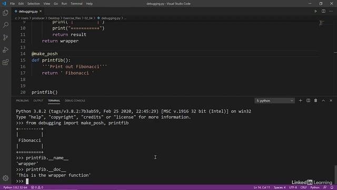Image resolution: width=337 pixels, height=190 pixels.
Task: Click the docstring 'Print out Fibonacci' line
Action: (74, 66)
